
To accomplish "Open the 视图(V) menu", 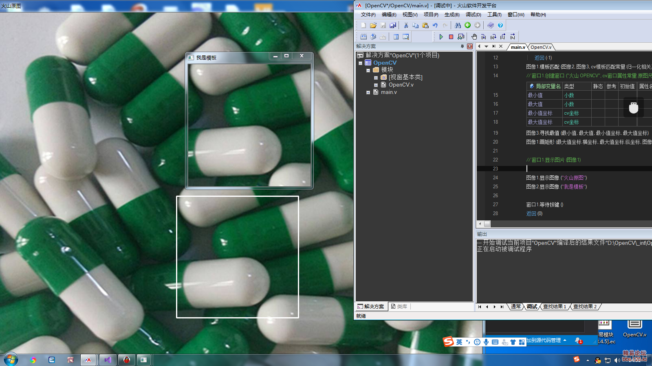I will click(x=410, y=15).
